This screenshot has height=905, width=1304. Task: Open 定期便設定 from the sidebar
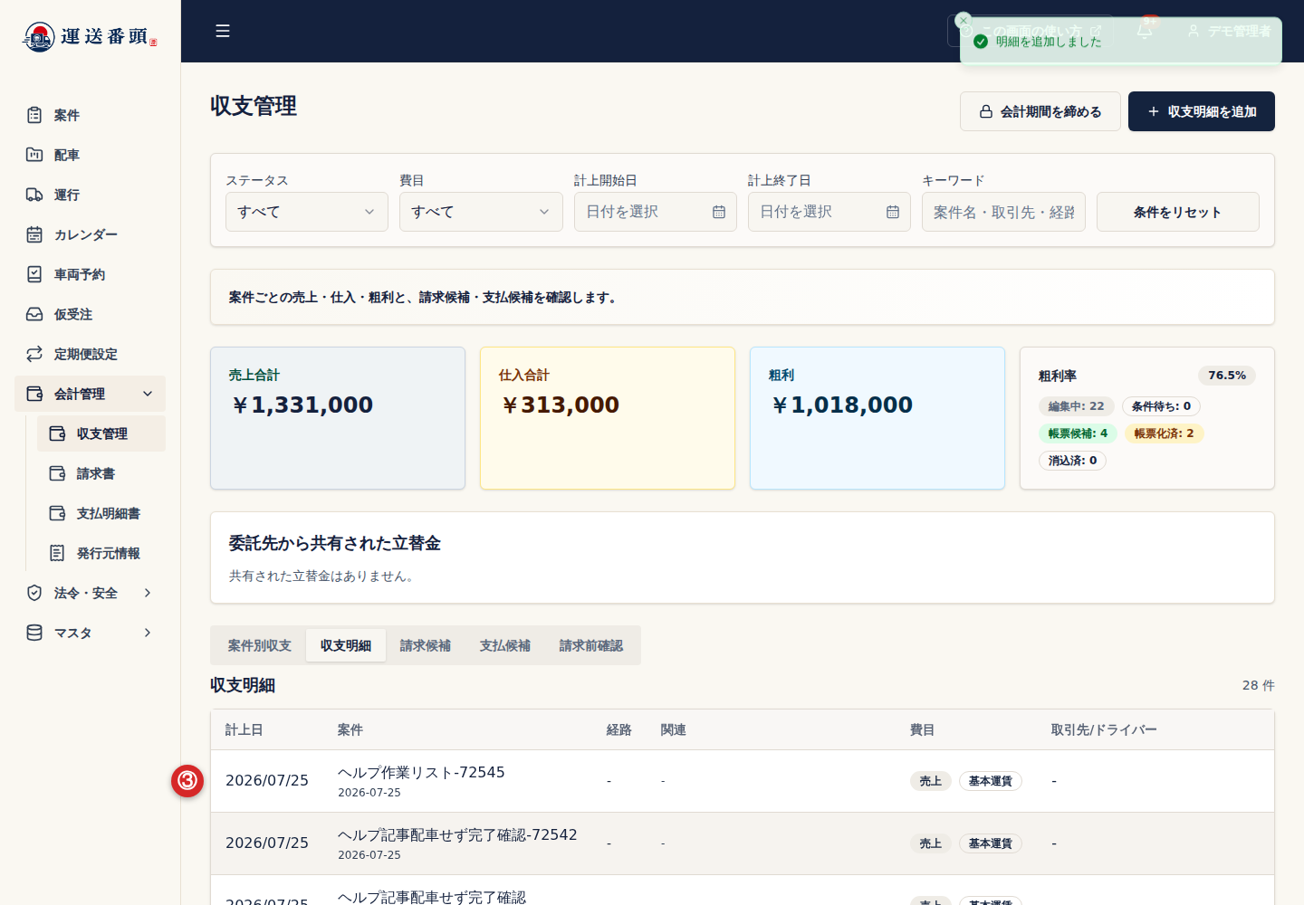click(x=90, y=354)
